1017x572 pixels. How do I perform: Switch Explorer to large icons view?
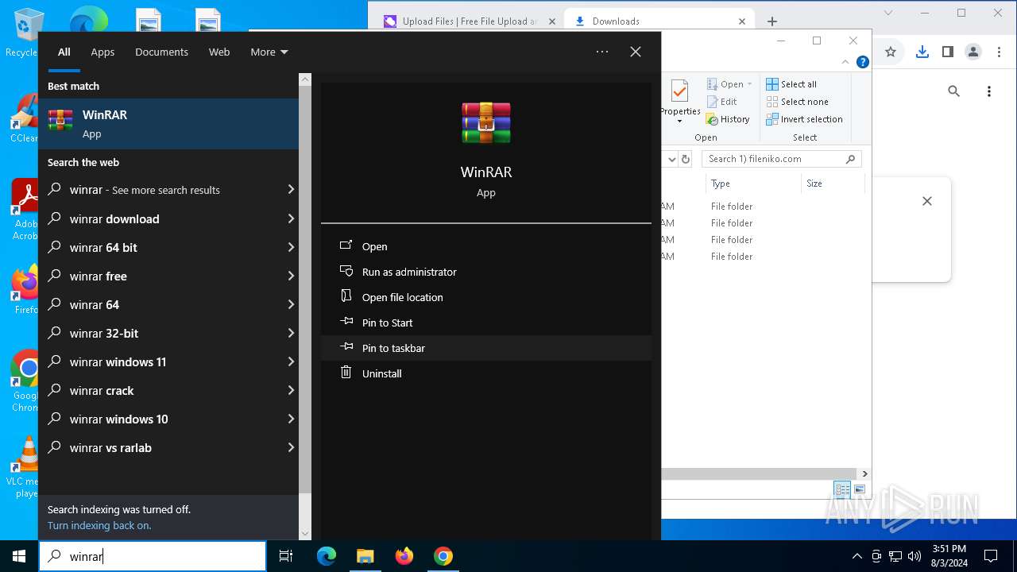(859, 489)
